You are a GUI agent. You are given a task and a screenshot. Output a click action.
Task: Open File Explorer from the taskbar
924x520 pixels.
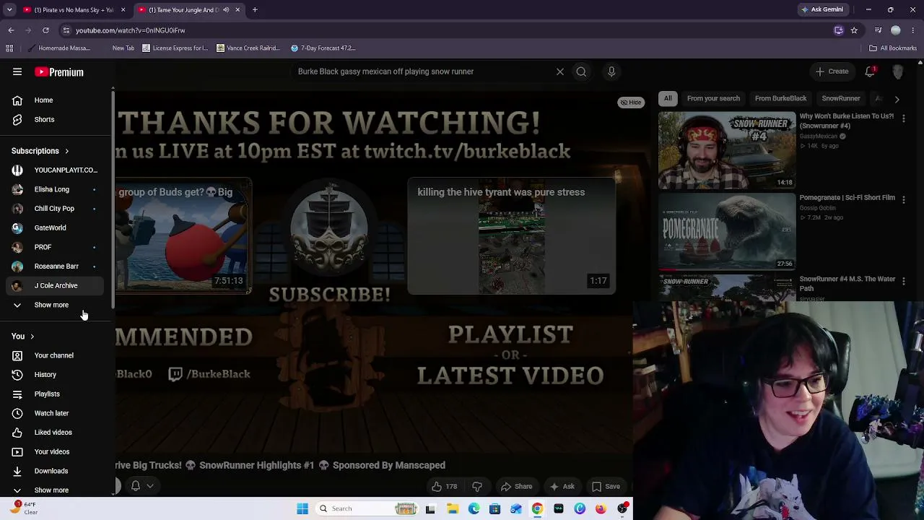click(x=453, y=508)
